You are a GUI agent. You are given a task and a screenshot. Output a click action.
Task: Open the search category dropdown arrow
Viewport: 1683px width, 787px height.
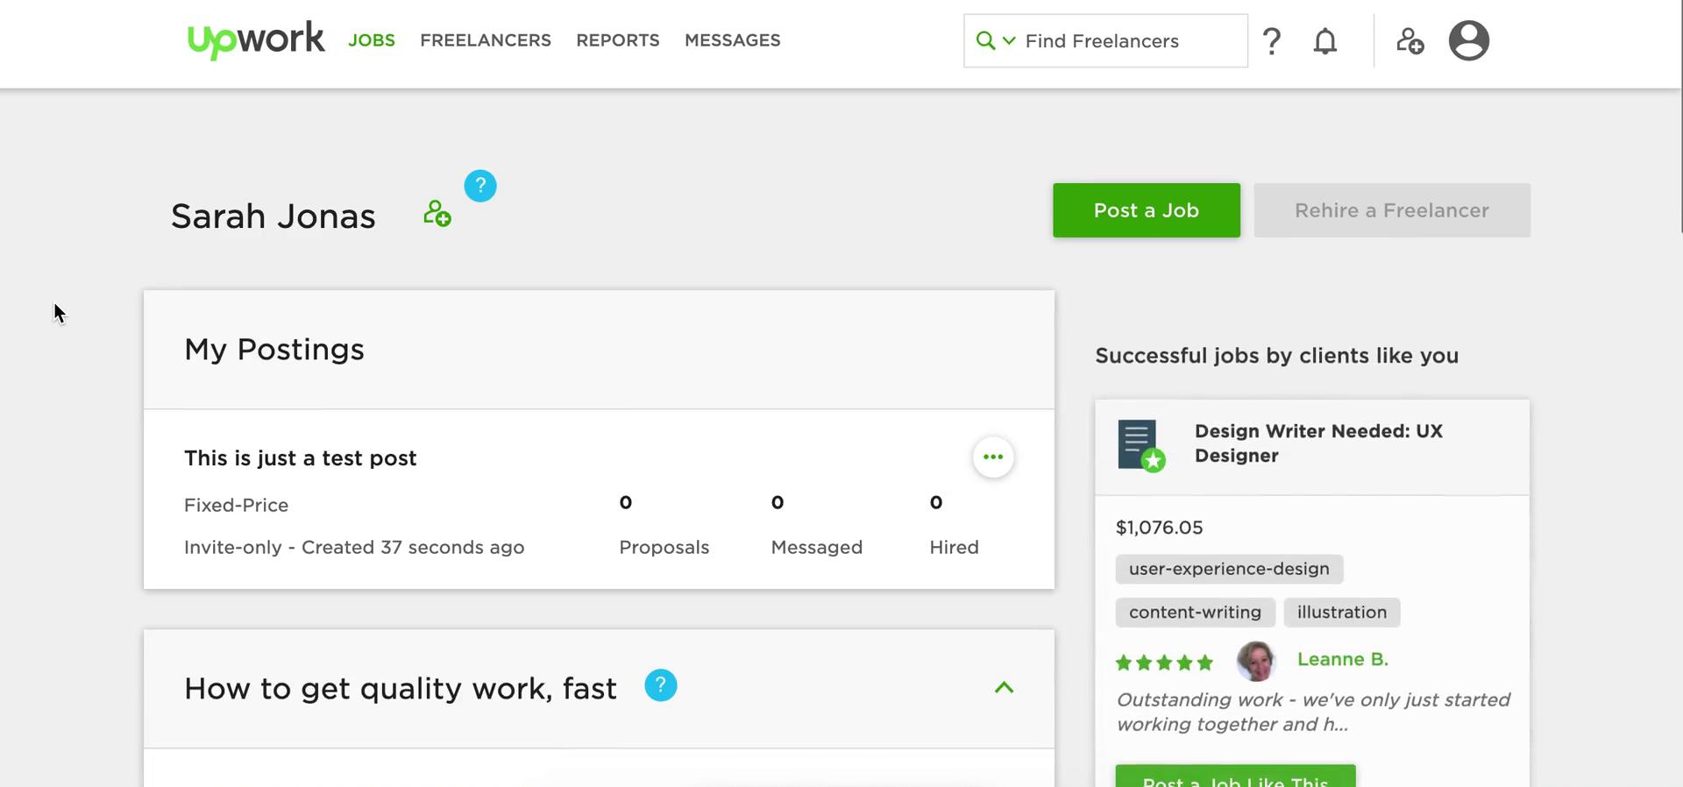[x=1008, y=41]
